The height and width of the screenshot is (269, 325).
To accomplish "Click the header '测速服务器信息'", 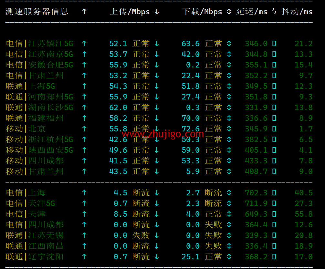I will point(37,12).
